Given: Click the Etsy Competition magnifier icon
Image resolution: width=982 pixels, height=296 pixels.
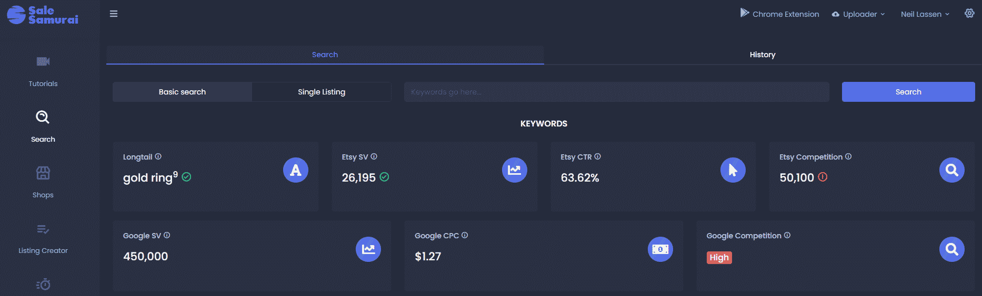Looking at the screenshot, I should (952, 170).
